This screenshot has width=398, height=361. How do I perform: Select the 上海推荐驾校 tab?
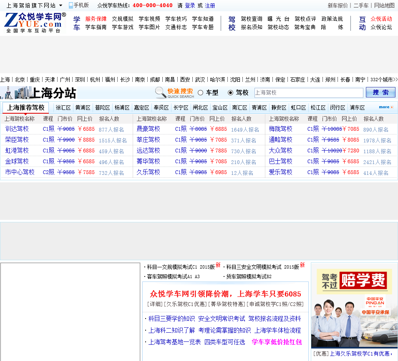[x=25, y=108]
